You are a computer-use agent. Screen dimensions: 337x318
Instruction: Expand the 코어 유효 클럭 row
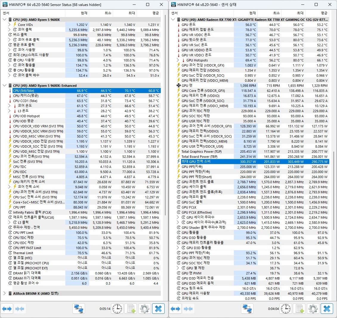9,40
